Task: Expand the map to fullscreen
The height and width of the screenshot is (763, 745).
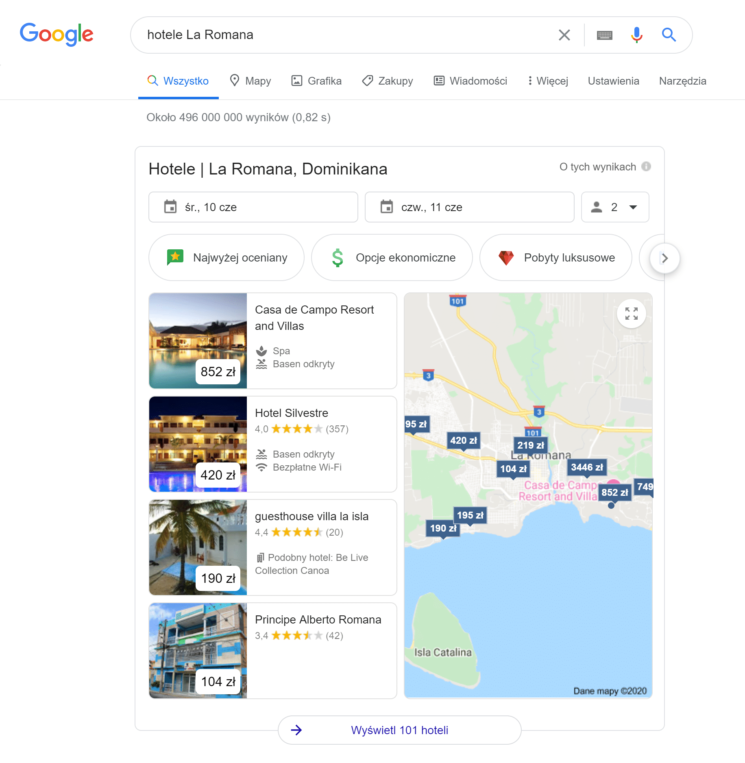Action: [632, 314]
